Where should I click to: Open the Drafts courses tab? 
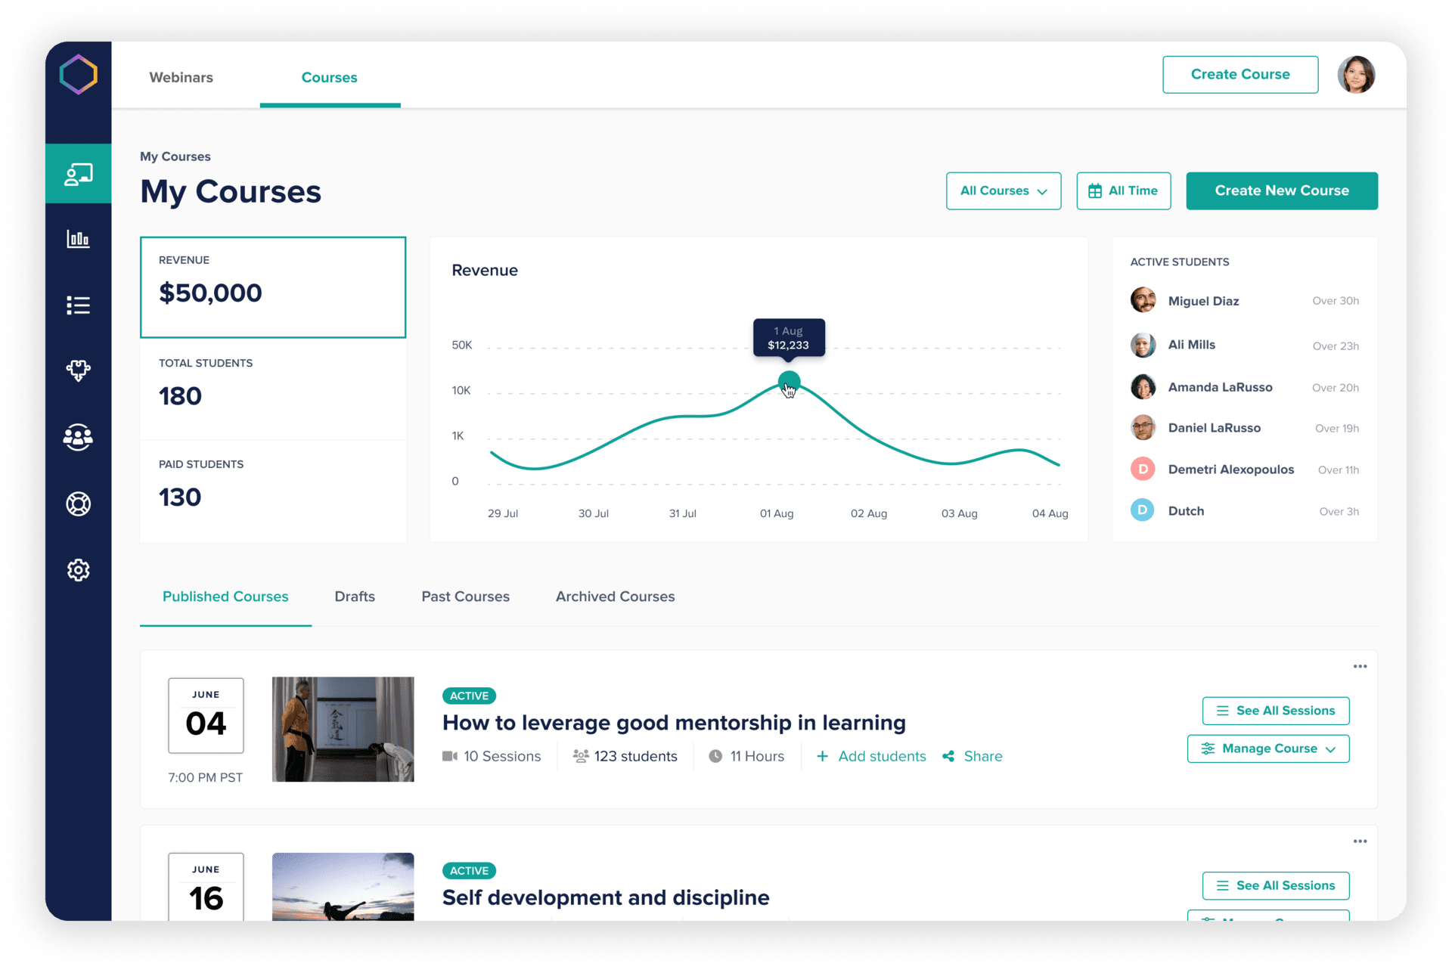click(x=354, y=597)
